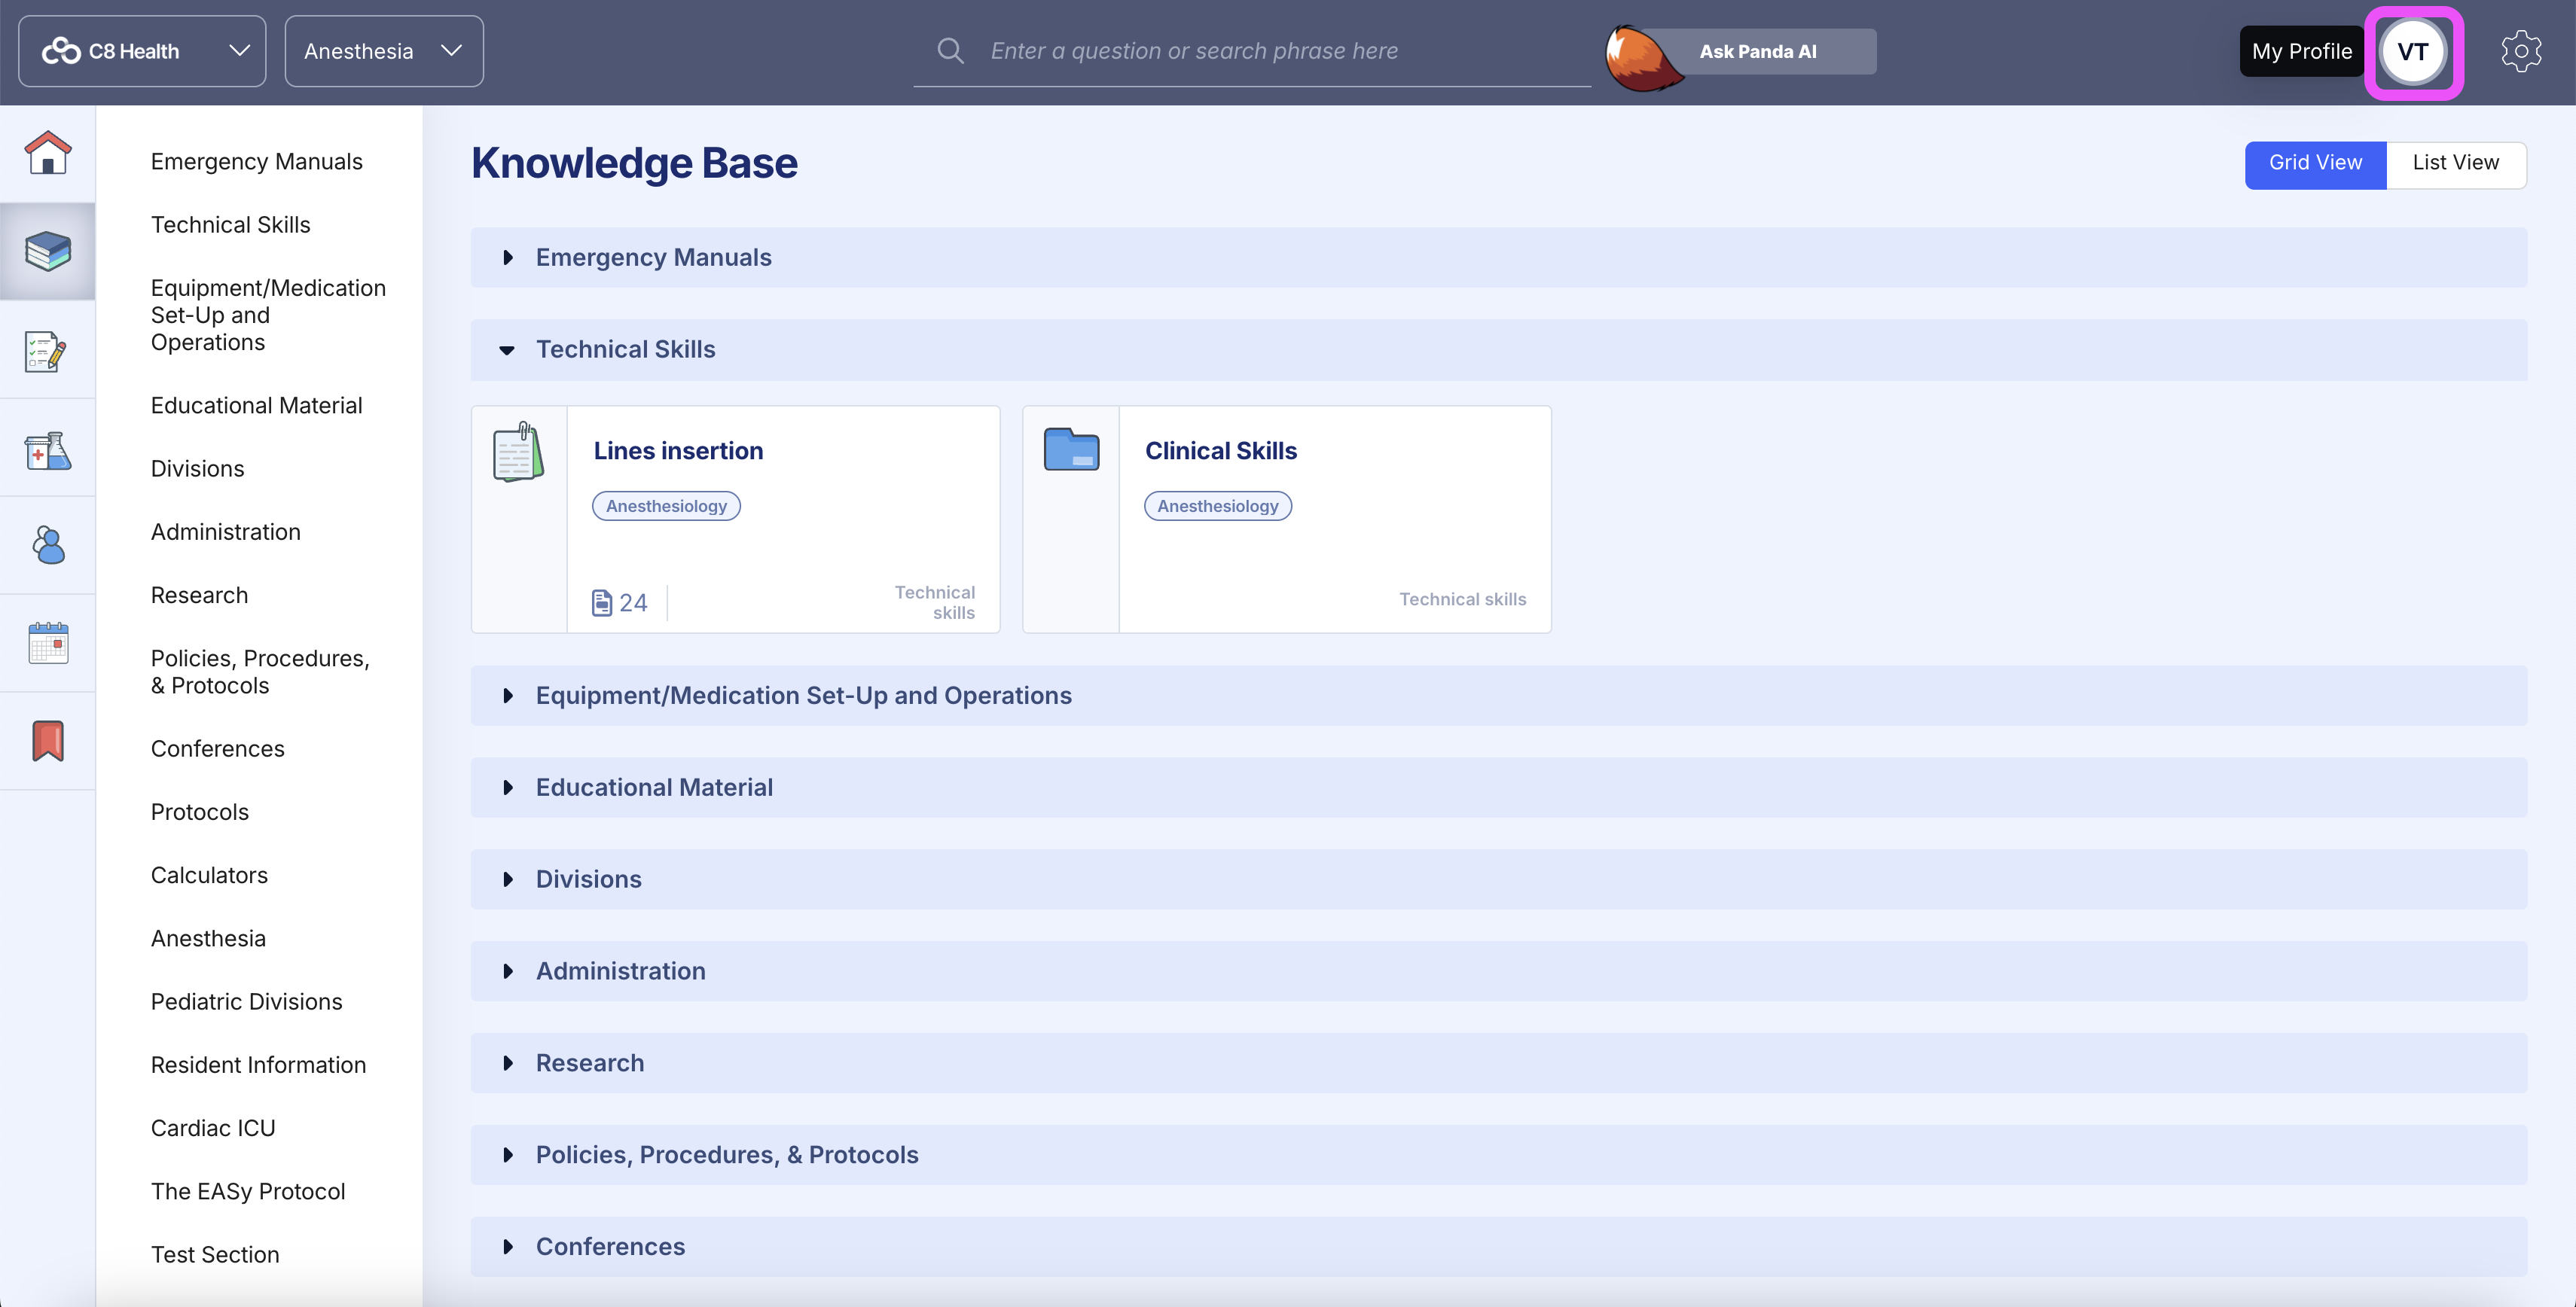The height and width of the screenshot is (1307, 2576).
Task: Click the Lines insertion notepad icon
Action: tap(518, 452)
